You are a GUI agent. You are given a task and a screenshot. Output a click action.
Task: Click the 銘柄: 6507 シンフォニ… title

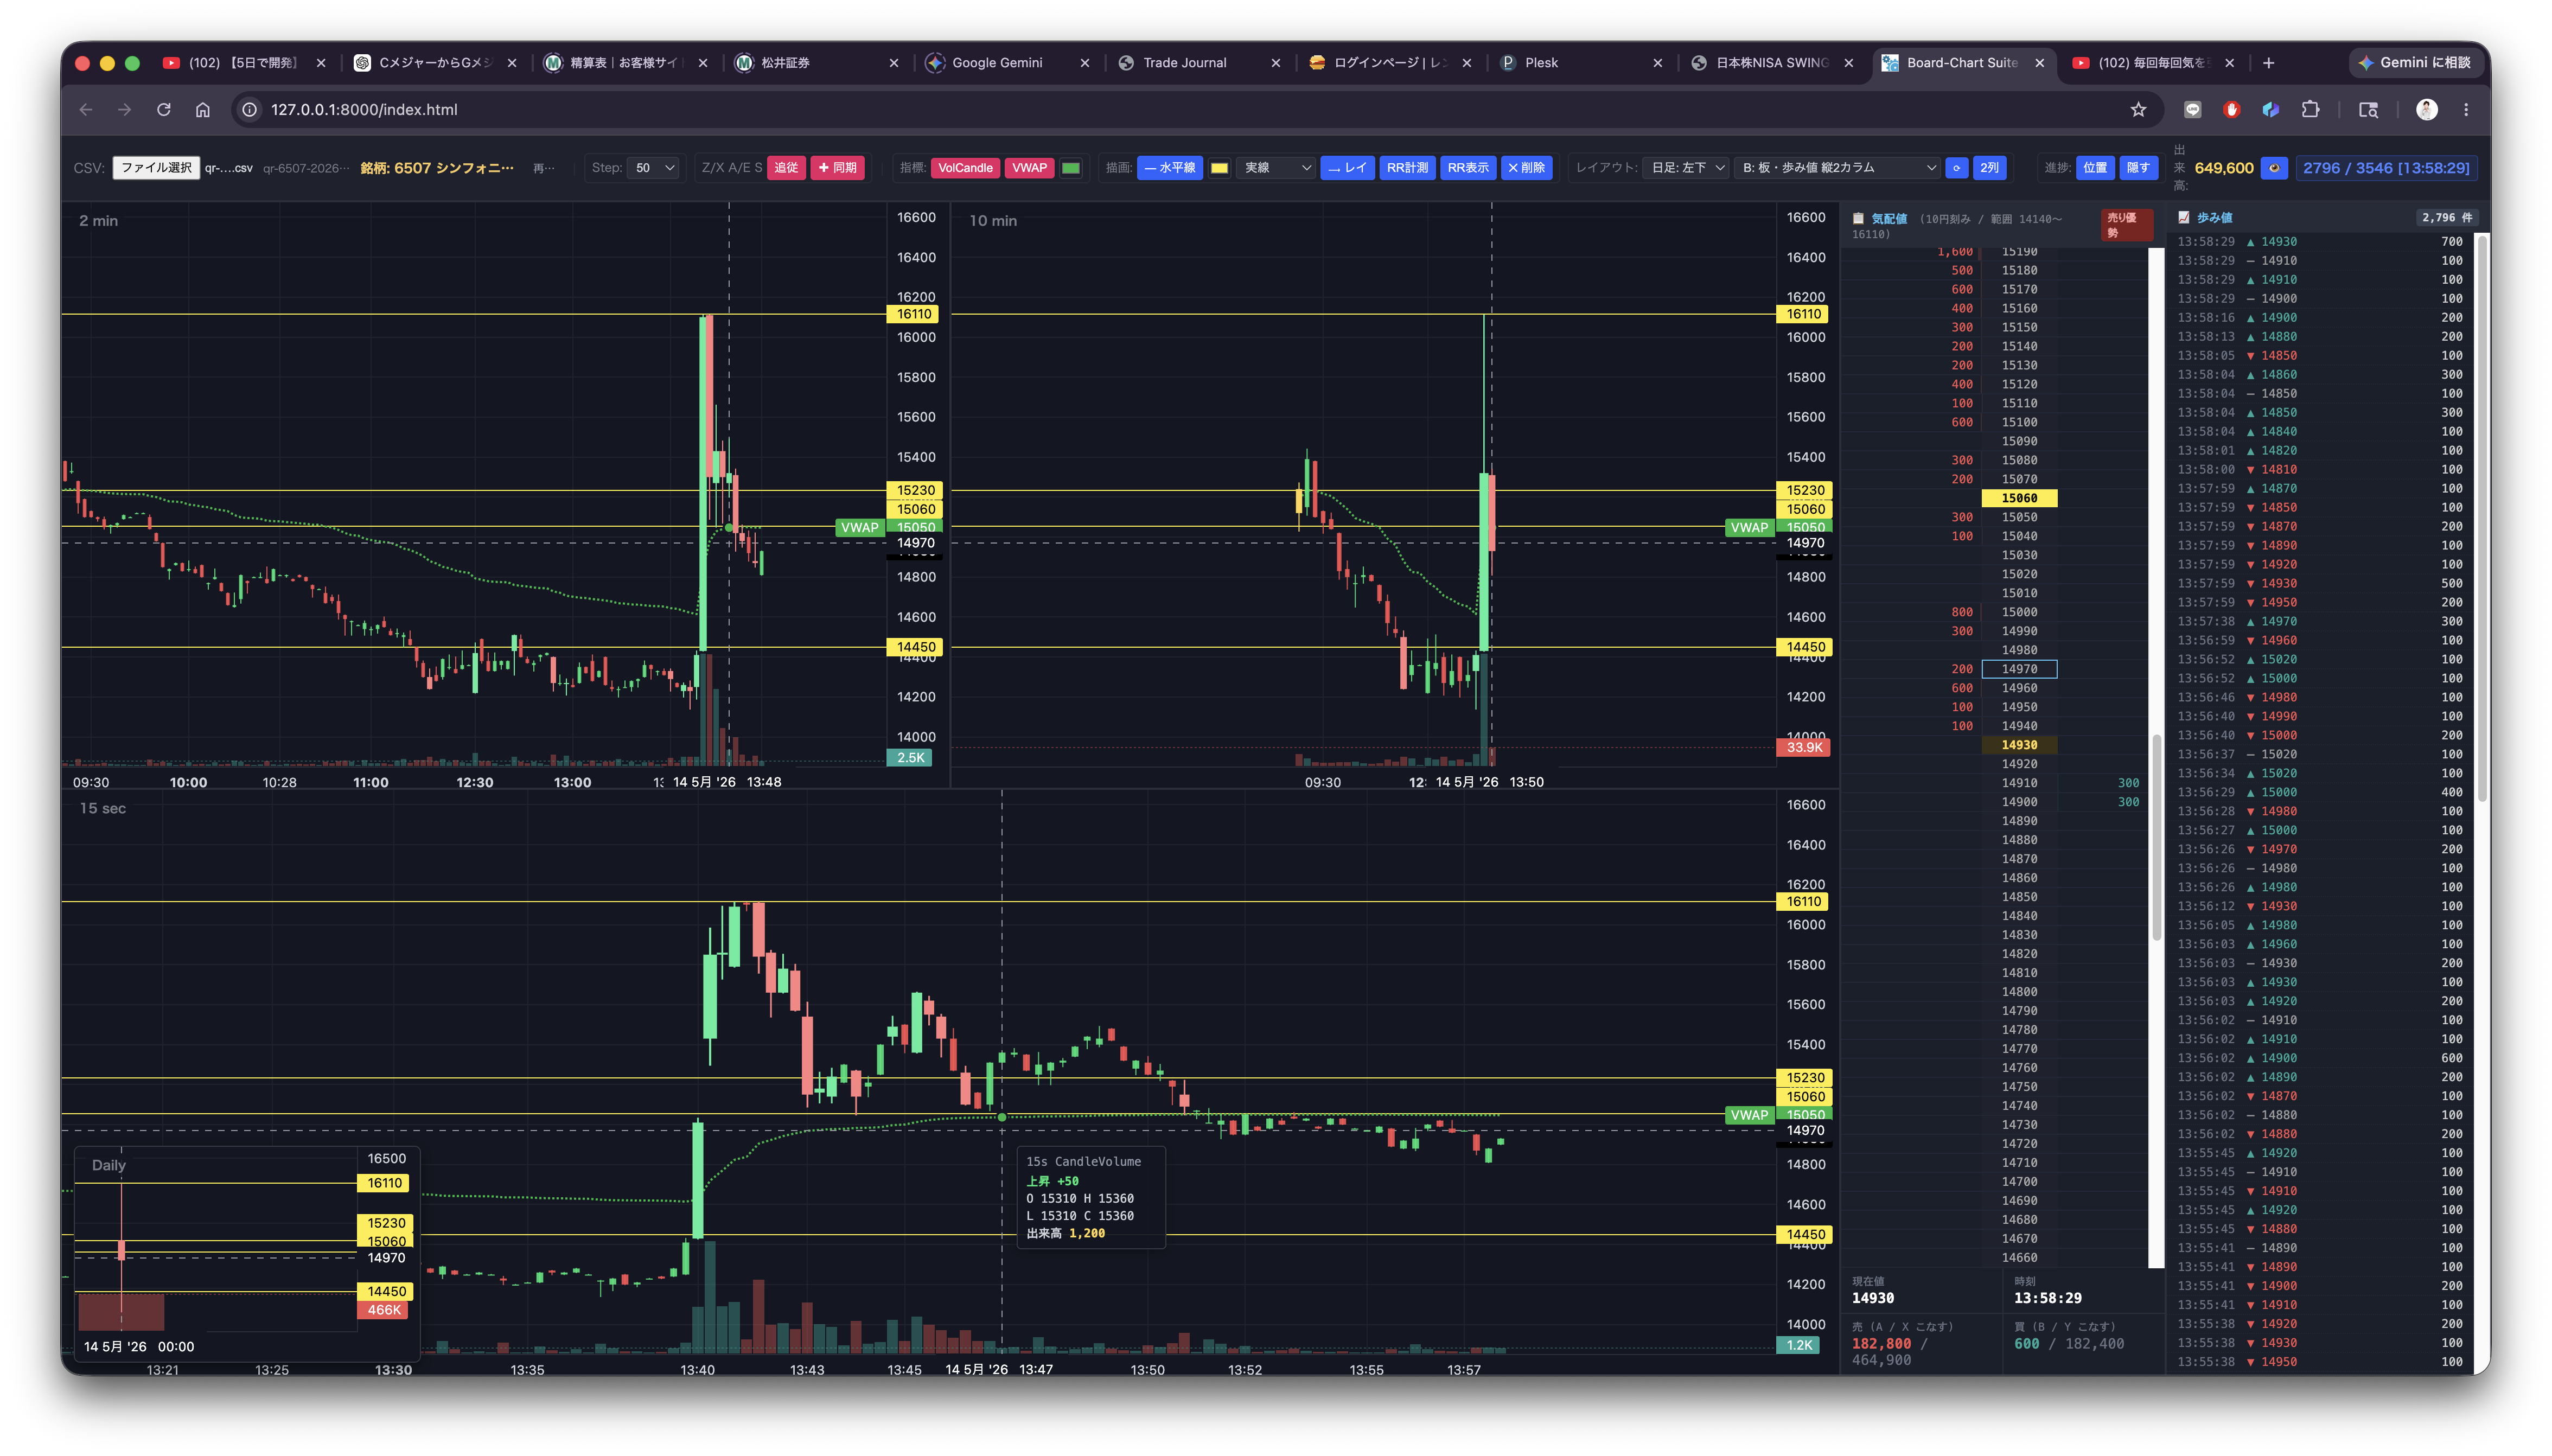(x=437, y=167)
